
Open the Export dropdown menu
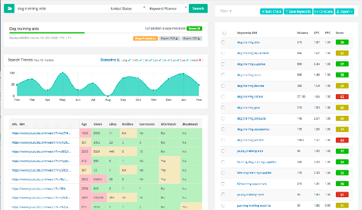(345, 11)
